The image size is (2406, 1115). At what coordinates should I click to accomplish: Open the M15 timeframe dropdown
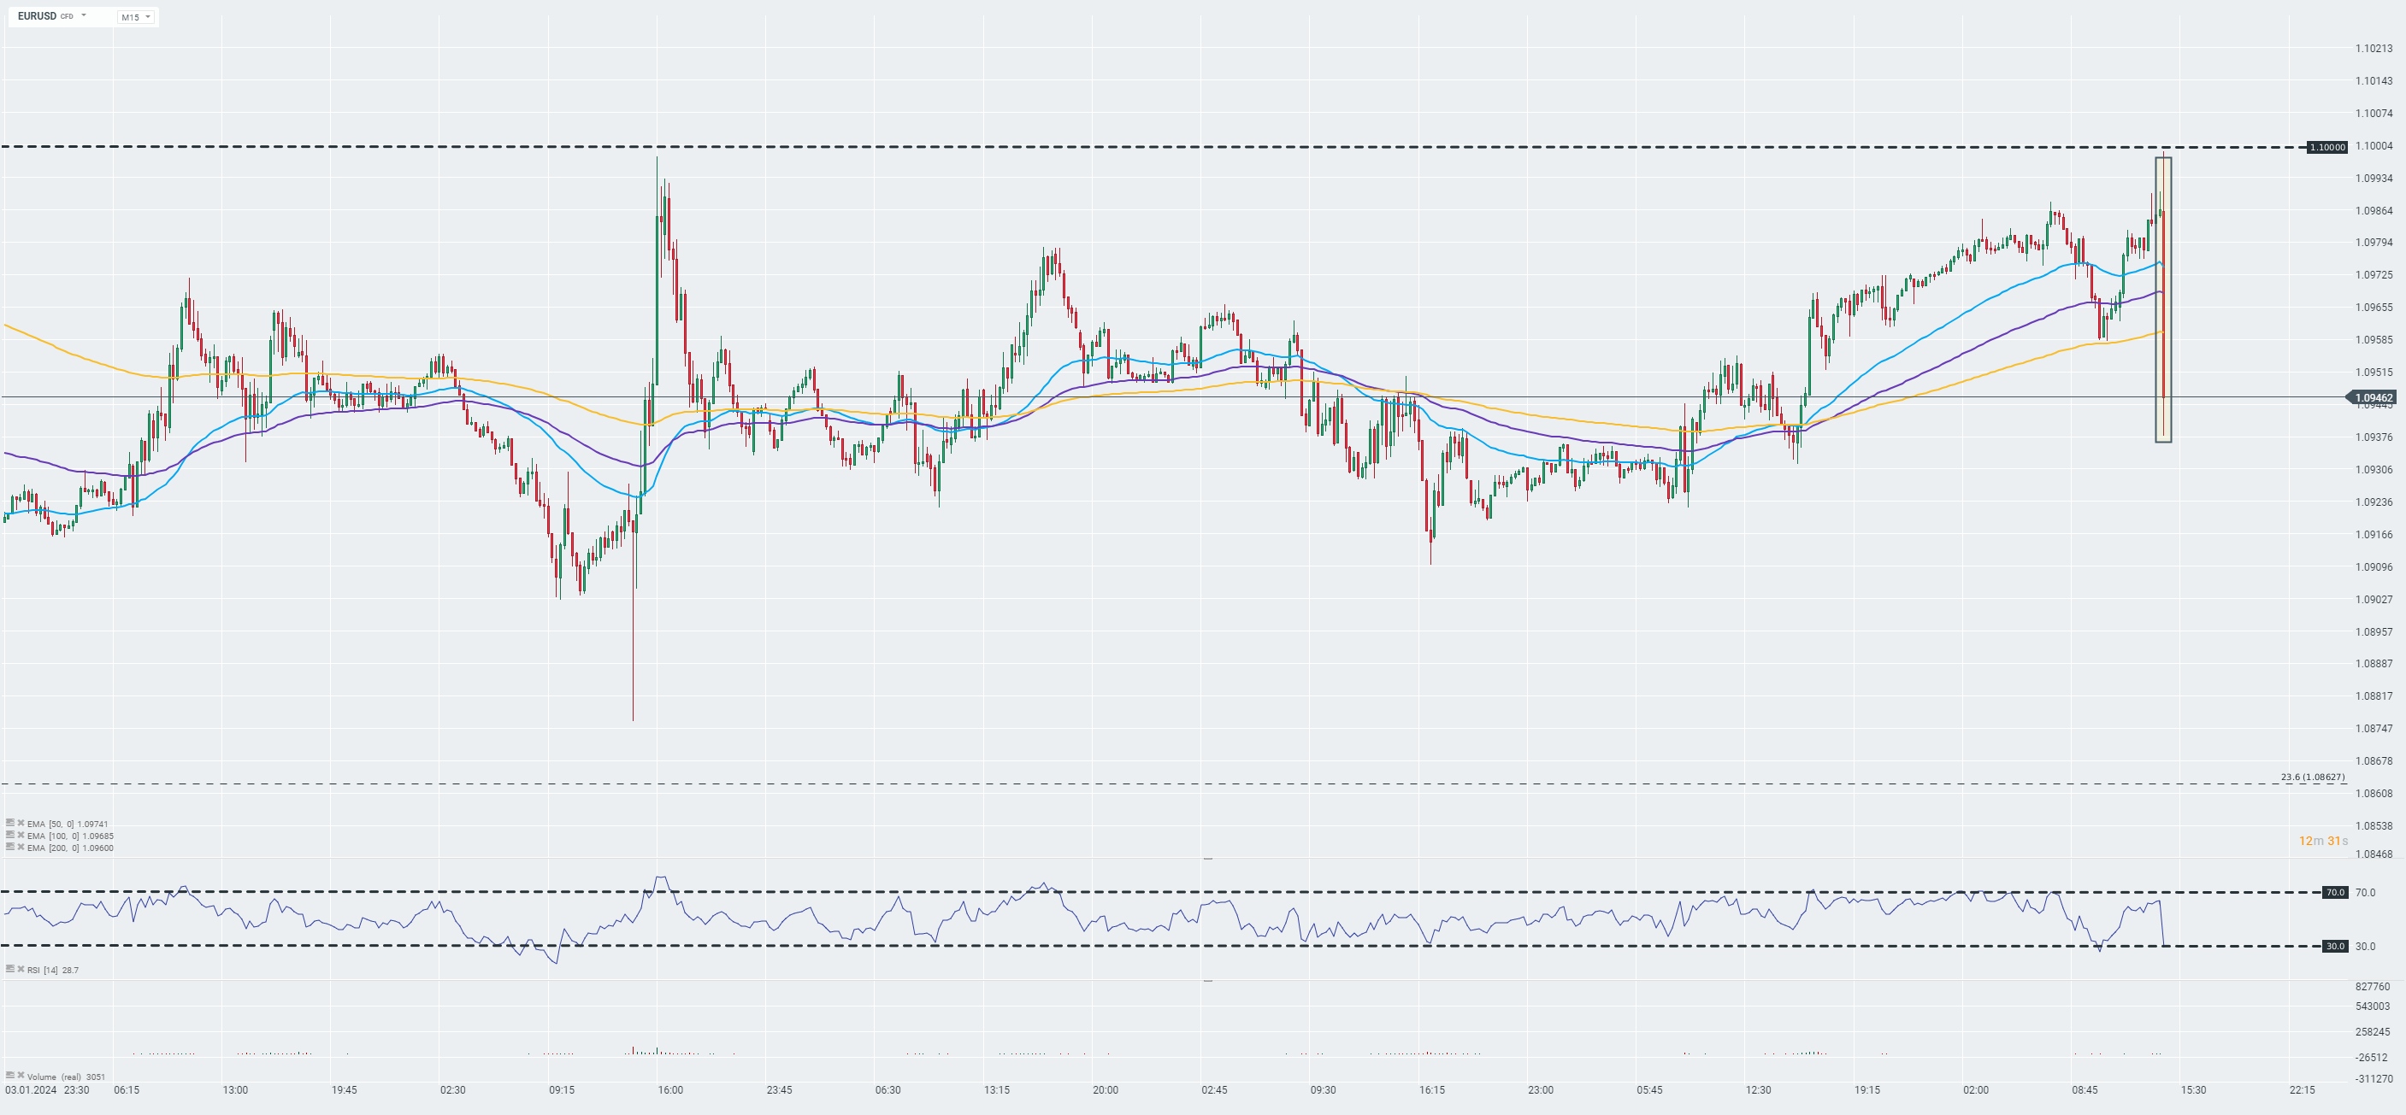click(x=136, y=17)
